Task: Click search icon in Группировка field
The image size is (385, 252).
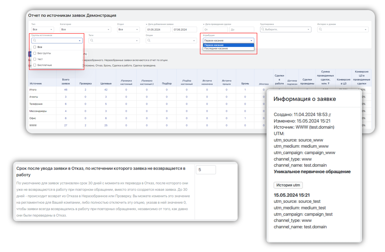Action: tap(263, 29)
